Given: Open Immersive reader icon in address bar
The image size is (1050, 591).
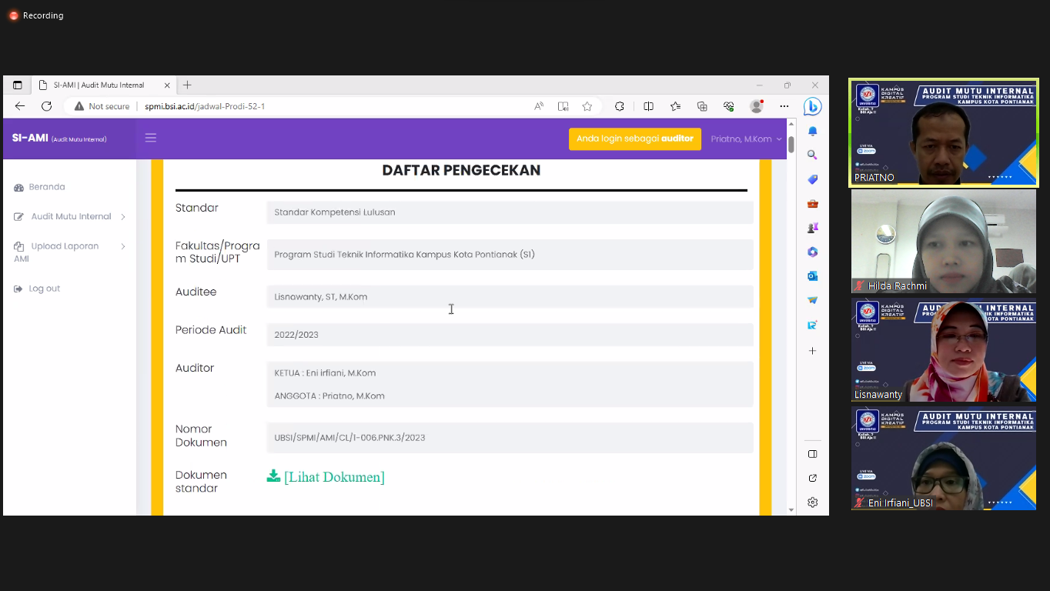Looking at the screenshot, I should 563,106.
